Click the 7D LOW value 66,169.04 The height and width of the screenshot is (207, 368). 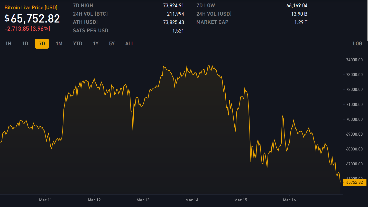pos(297,5)
